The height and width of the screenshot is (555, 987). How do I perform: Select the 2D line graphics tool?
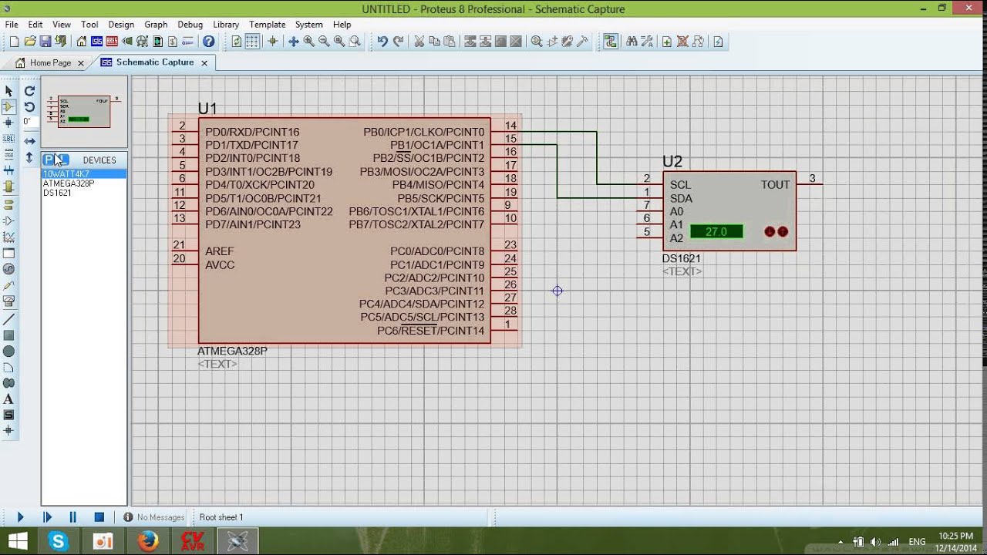point(8,319)
